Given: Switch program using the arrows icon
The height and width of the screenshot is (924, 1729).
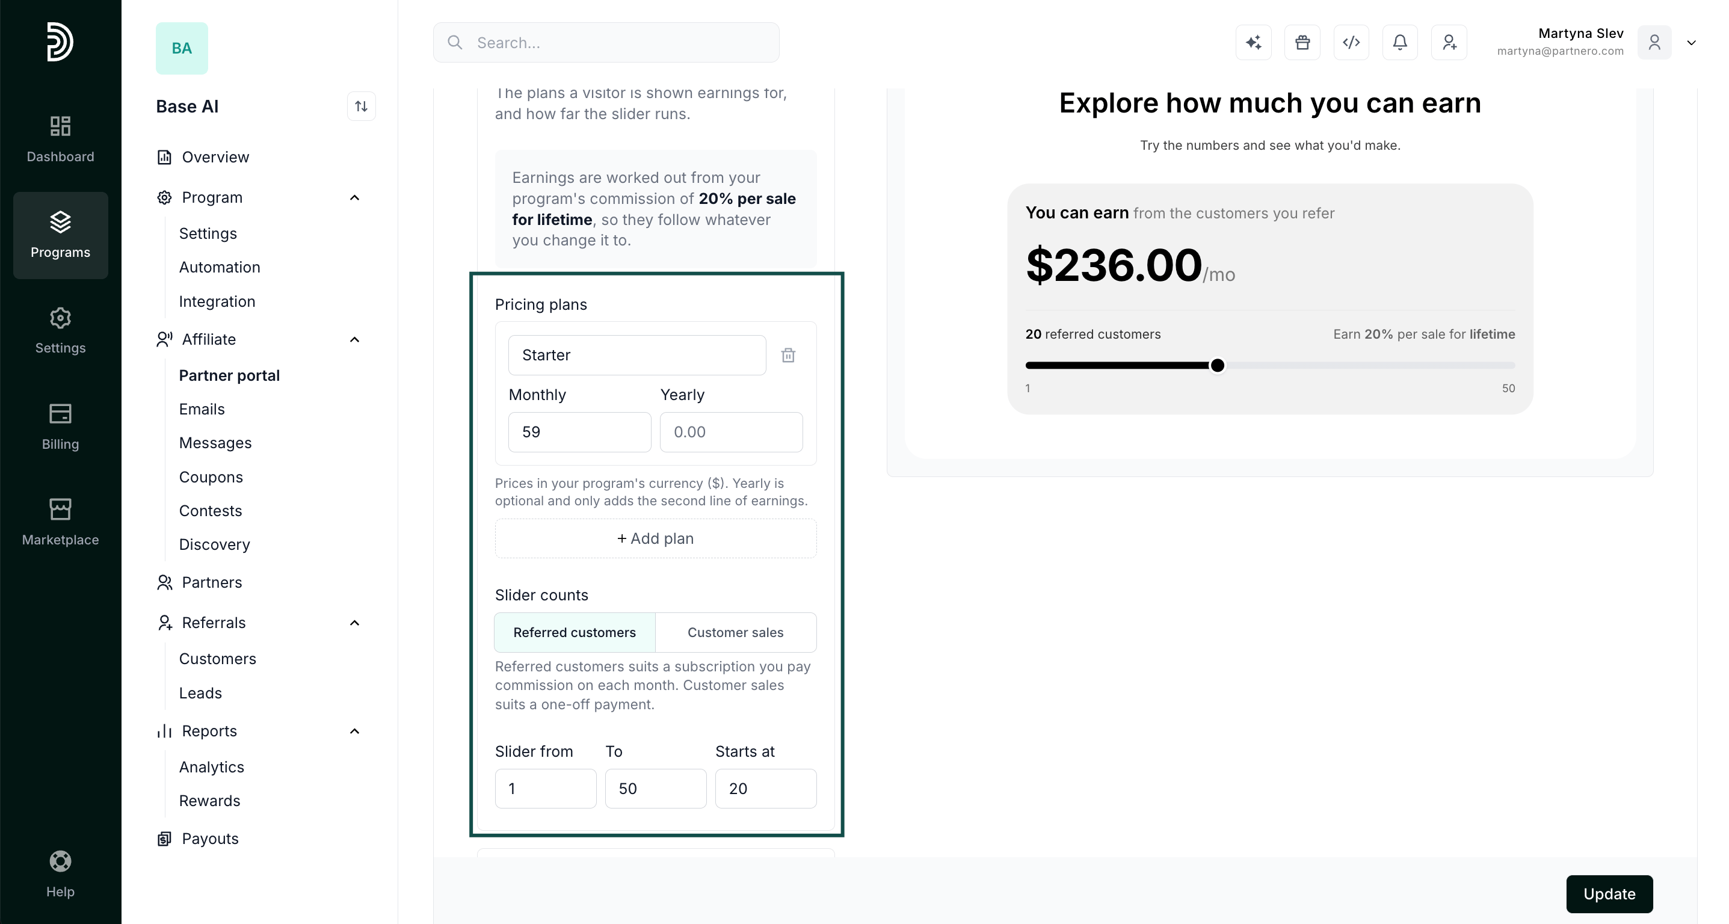Looking at the screenshot, I should [x=361, y=106].
